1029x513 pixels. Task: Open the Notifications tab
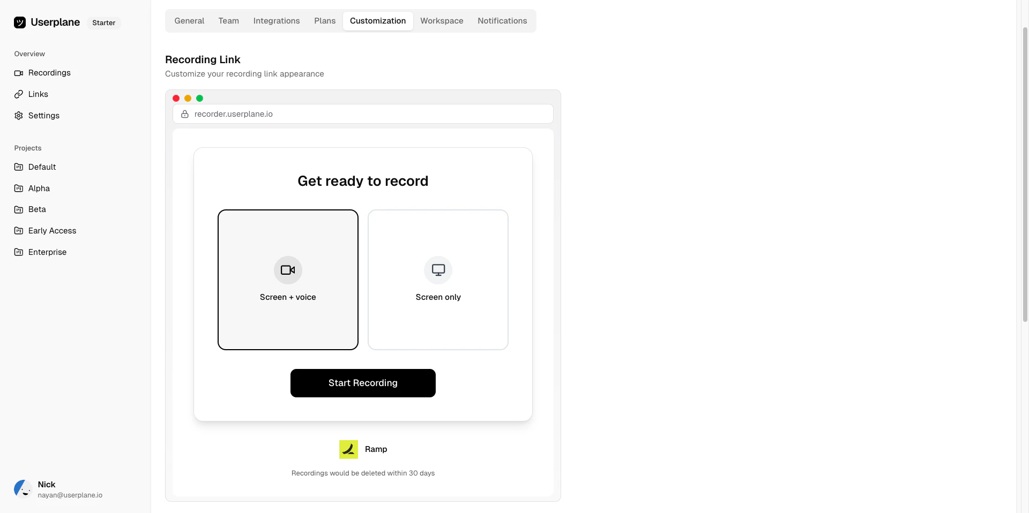[x=502, y=21]
